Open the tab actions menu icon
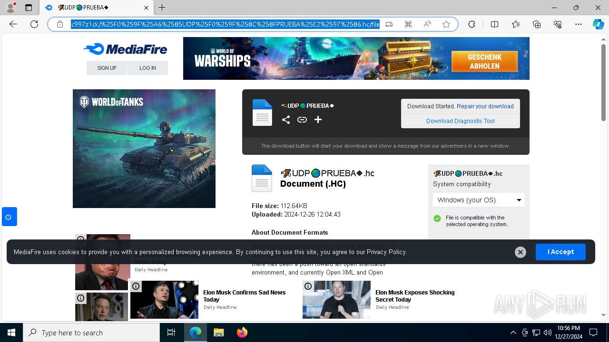 click(29, 8)
